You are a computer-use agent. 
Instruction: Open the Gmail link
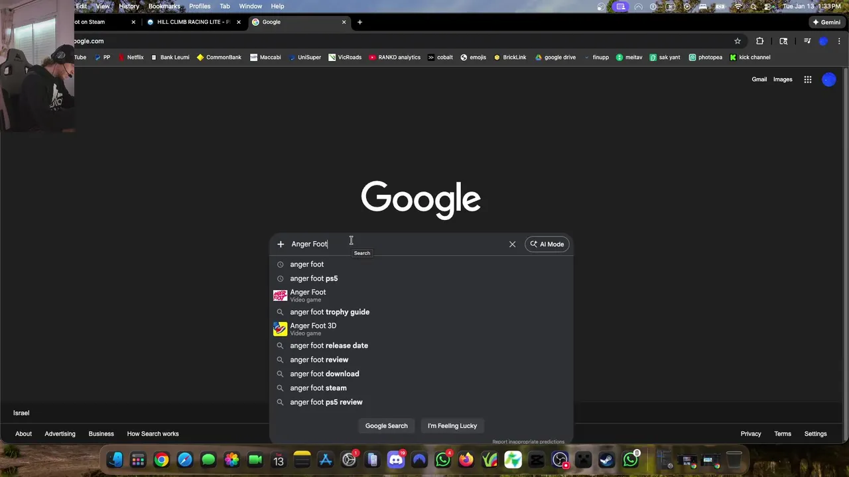pyautogui.click(x=759, y=79)
